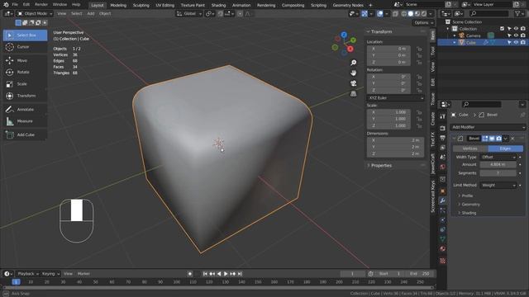Adjust the Bevel Amount slider field
Viewport: 529px width, 297px height.
[x=498, y=165]
